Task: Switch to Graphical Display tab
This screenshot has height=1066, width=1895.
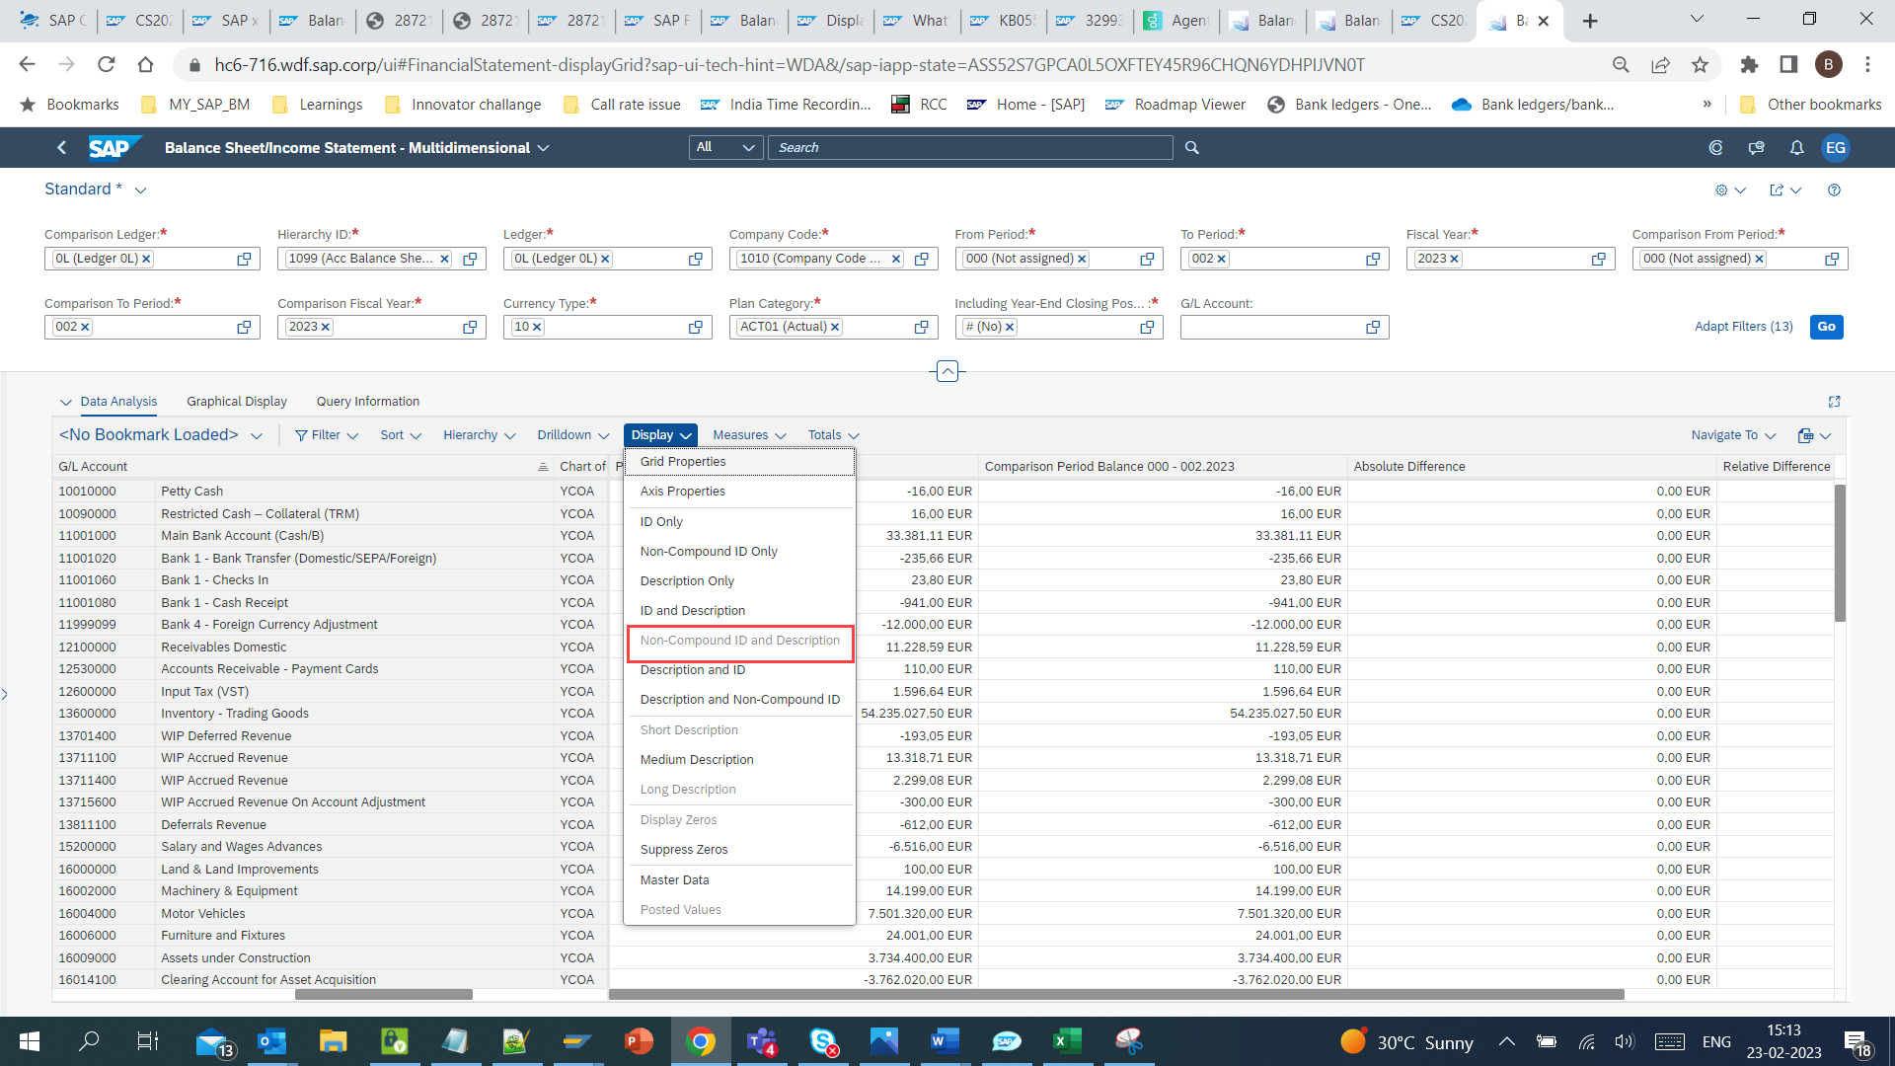Action: click(237, 402)
